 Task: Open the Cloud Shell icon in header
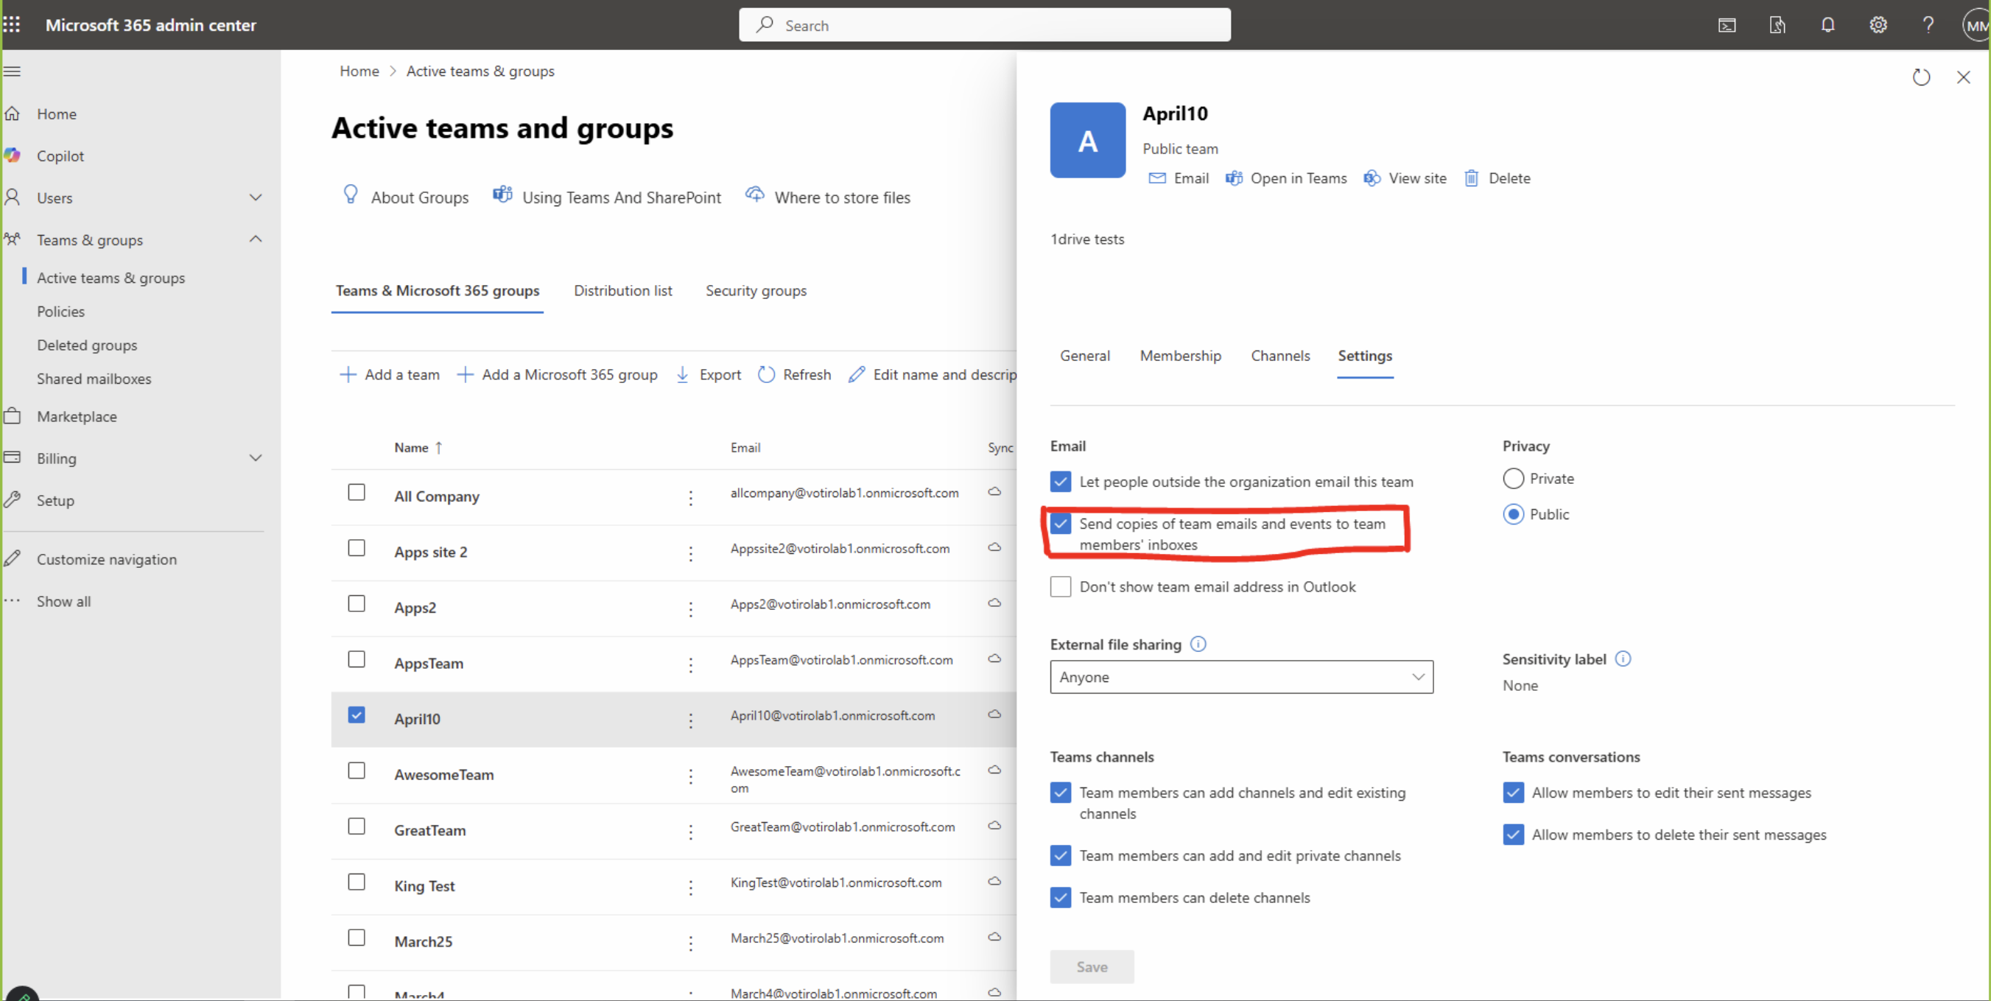[x=1727, y=26]
